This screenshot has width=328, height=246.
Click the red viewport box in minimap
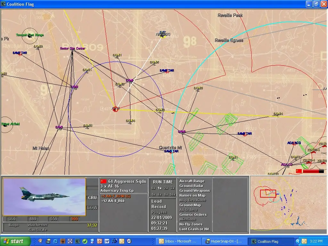268,193
